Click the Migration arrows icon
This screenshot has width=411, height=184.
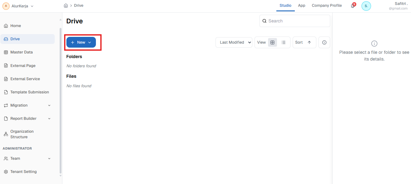pos(6,105)
